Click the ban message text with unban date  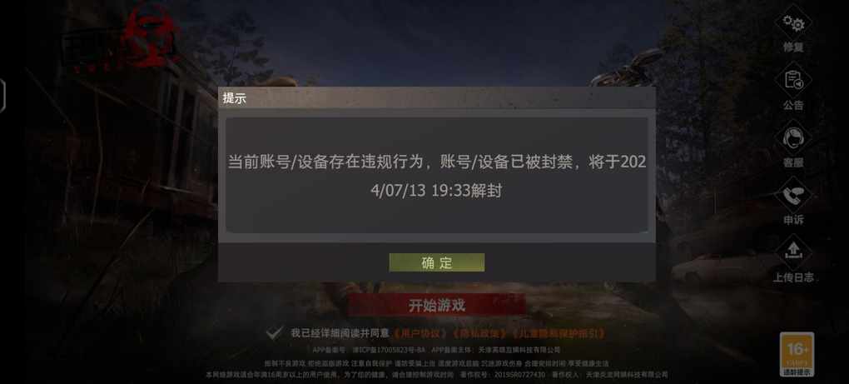tap(437, 176)
